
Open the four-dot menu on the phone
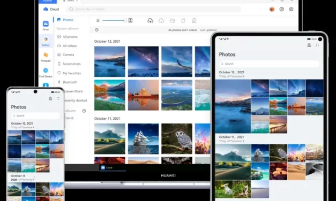pos(58,98)
